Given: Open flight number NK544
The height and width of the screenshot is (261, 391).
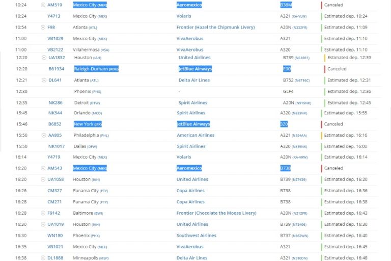Looking at the screenshot, I should [55, 113].
